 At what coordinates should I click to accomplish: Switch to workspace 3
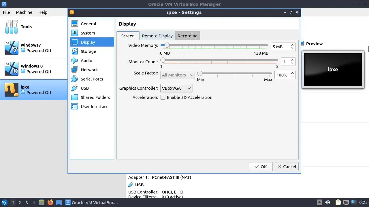(27, 203)
